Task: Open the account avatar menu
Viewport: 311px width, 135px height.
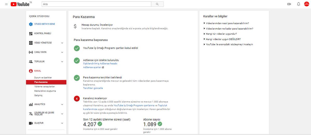Action: pos(307,4)
